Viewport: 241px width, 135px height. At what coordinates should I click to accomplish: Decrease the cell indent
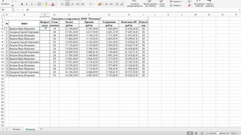click(x=78, y=4)
